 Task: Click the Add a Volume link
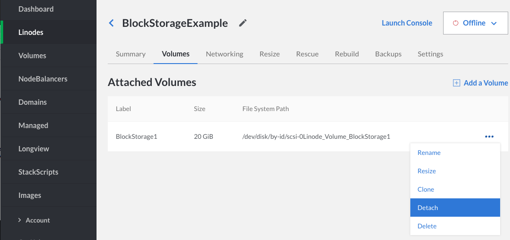pos(485,83)
